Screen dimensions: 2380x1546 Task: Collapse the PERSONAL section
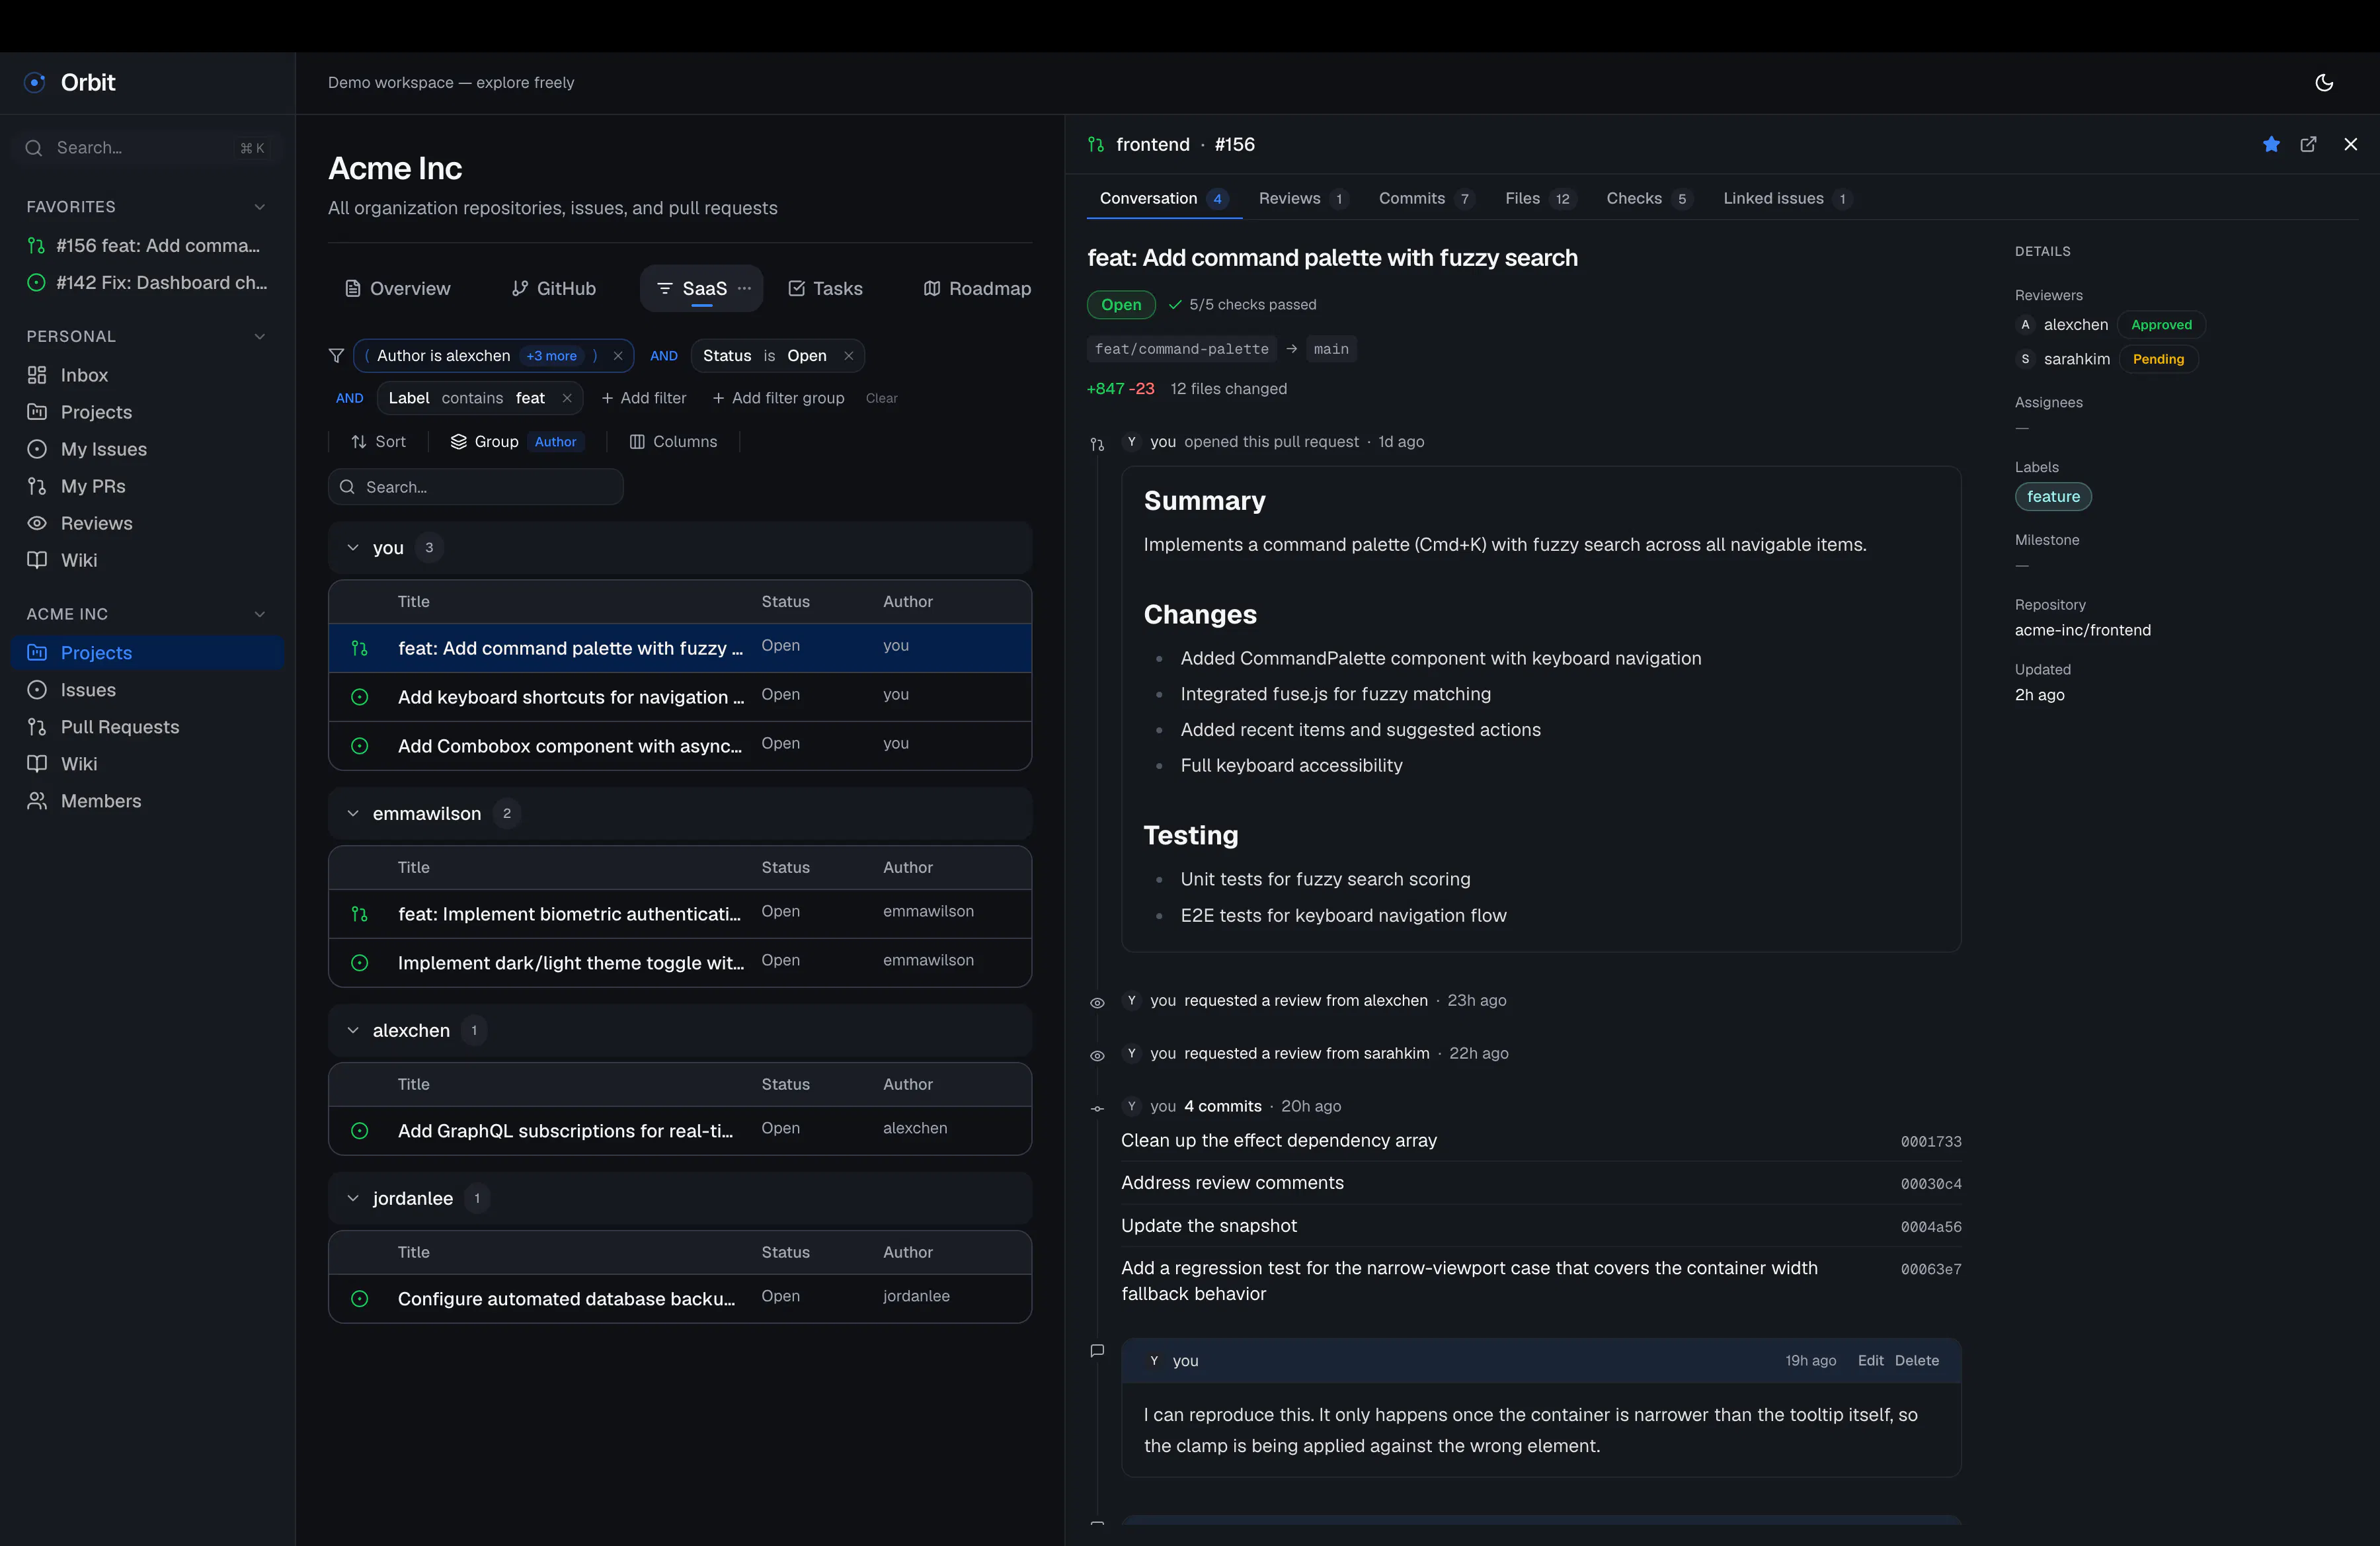(260, 337)
